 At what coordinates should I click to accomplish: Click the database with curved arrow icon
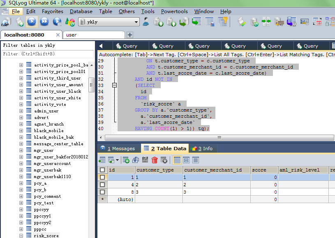pos(184,22)
